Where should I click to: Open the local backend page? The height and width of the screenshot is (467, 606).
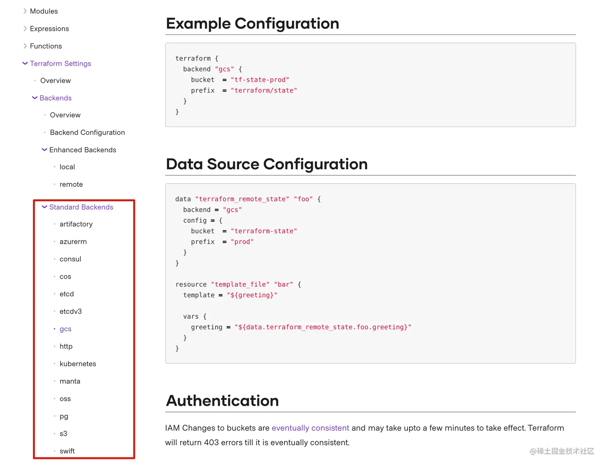67,167
